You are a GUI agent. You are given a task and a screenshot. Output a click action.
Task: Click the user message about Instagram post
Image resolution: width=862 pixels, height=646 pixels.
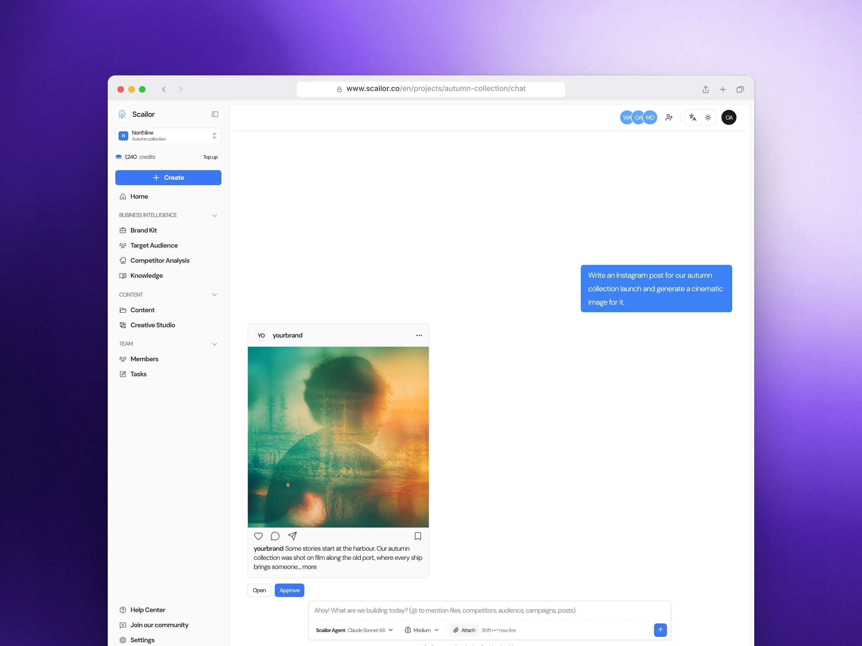pyautogui.click(x=656, y=289)
